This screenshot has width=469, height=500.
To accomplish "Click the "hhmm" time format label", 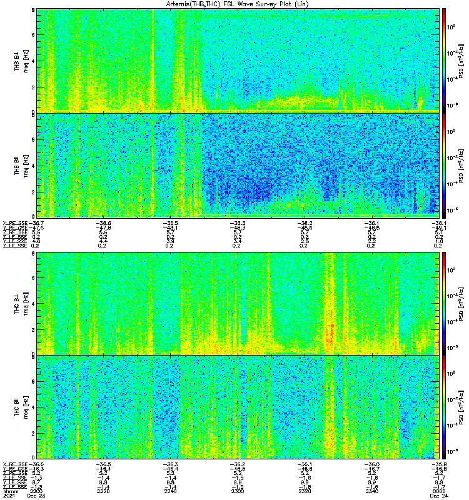I will click(x=11, y=491).
